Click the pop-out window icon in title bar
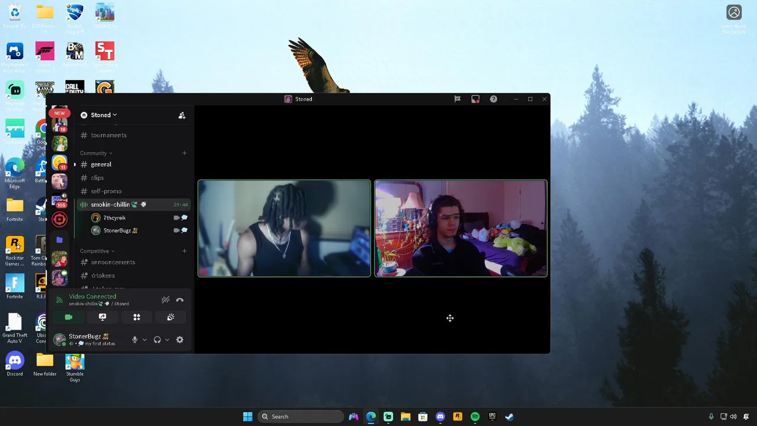The width and height of the screenshot is (757, 426). [475, 99]
